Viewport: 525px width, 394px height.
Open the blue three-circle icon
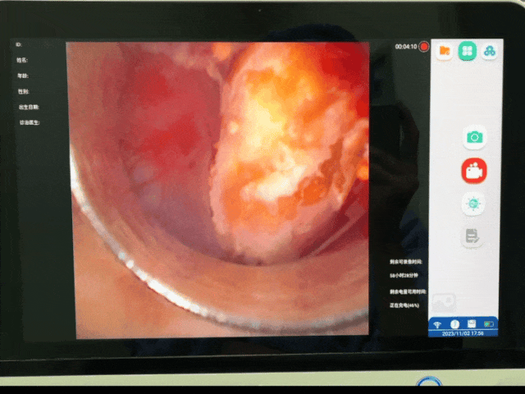point(489,51)
